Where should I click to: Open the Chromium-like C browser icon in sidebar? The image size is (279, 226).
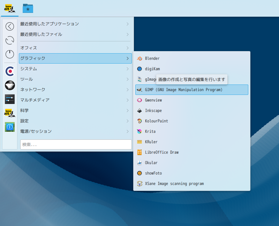click(10, 71)
